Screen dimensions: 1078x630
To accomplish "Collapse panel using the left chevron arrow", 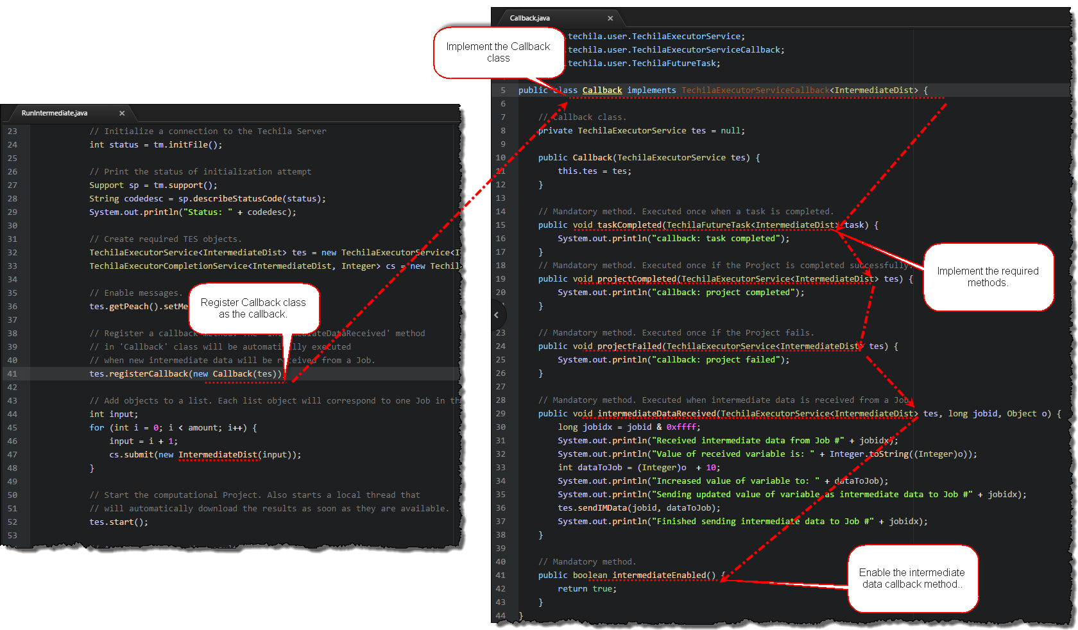I will click(x=497, y=315).
